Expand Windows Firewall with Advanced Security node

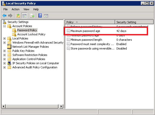[4, 43]
